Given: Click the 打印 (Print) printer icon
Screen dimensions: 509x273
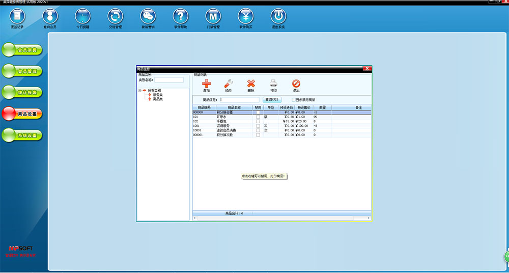Looking at the screenshot, I should (x=273, y=84).
